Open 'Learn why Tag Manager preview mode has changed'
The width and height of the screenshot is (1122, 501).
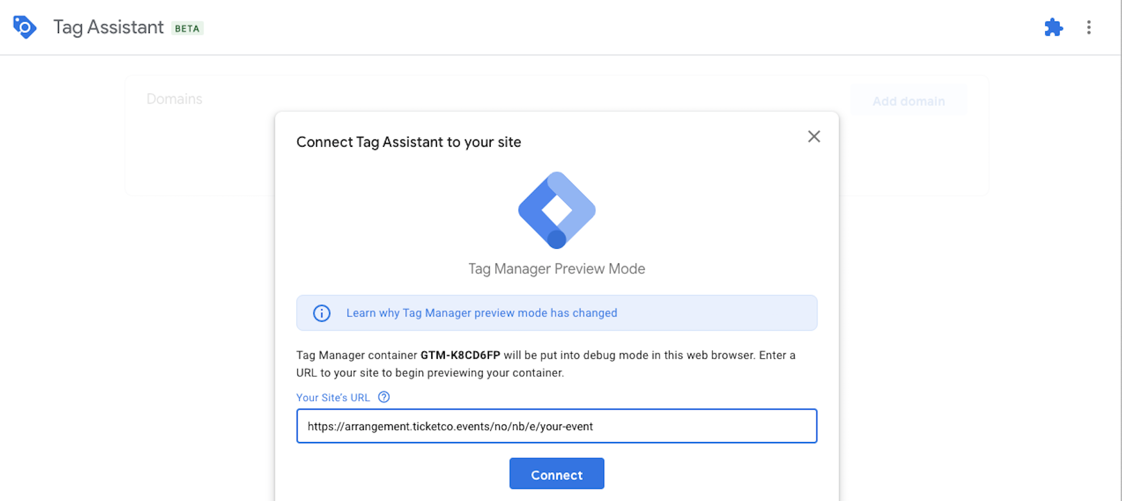click(x=481, y=313)
